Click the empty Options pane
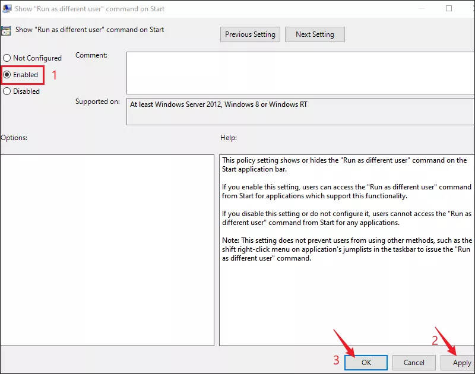The image size is (475, 374). [107, 250]
